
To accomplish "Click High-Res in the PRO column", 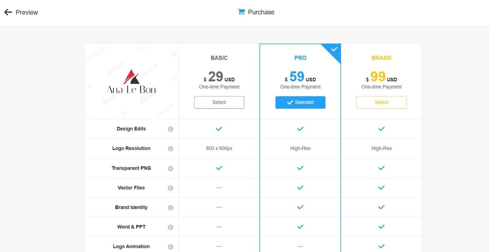I will coord(300,148).
